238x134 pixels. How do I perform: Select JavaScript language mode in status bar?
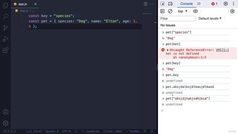[x=91, y=131]
